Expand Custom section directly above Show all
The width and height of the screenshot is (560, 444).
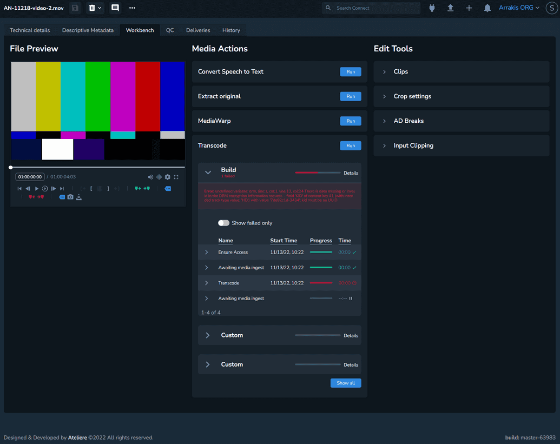click(x=208, y=365)
